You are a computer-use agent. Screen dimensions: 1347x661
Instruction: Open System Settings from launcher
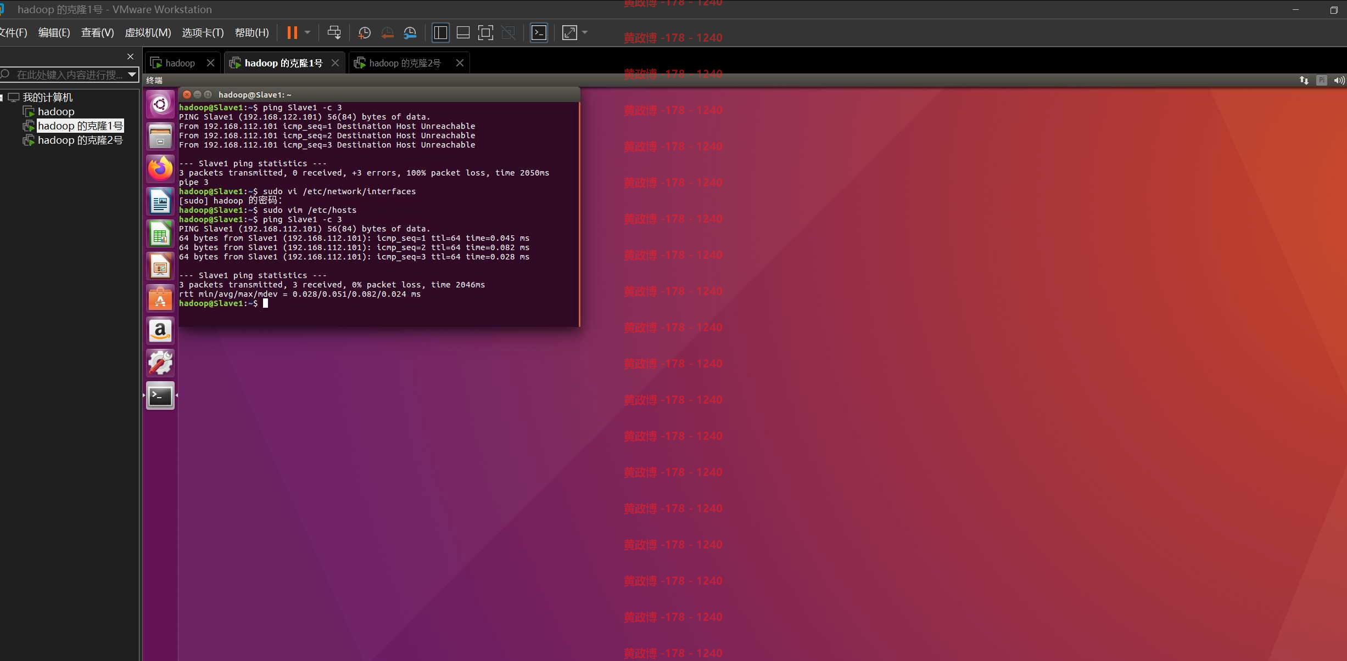click(160, 363)
